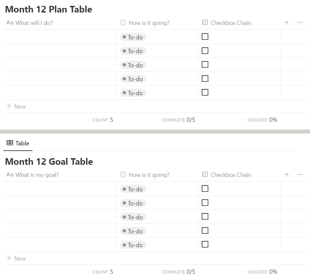Click CHECKED 0% summary in Plan Table
This screenshot has width=310, height=278.
click(x=262, y=120)
